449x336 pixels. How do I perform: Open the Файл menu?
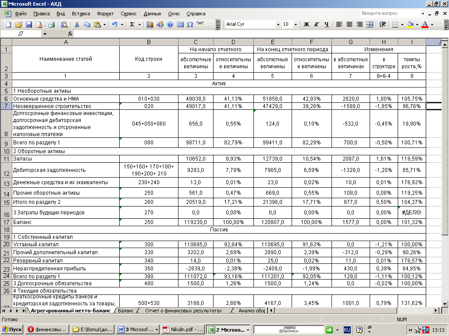point(21,14)
